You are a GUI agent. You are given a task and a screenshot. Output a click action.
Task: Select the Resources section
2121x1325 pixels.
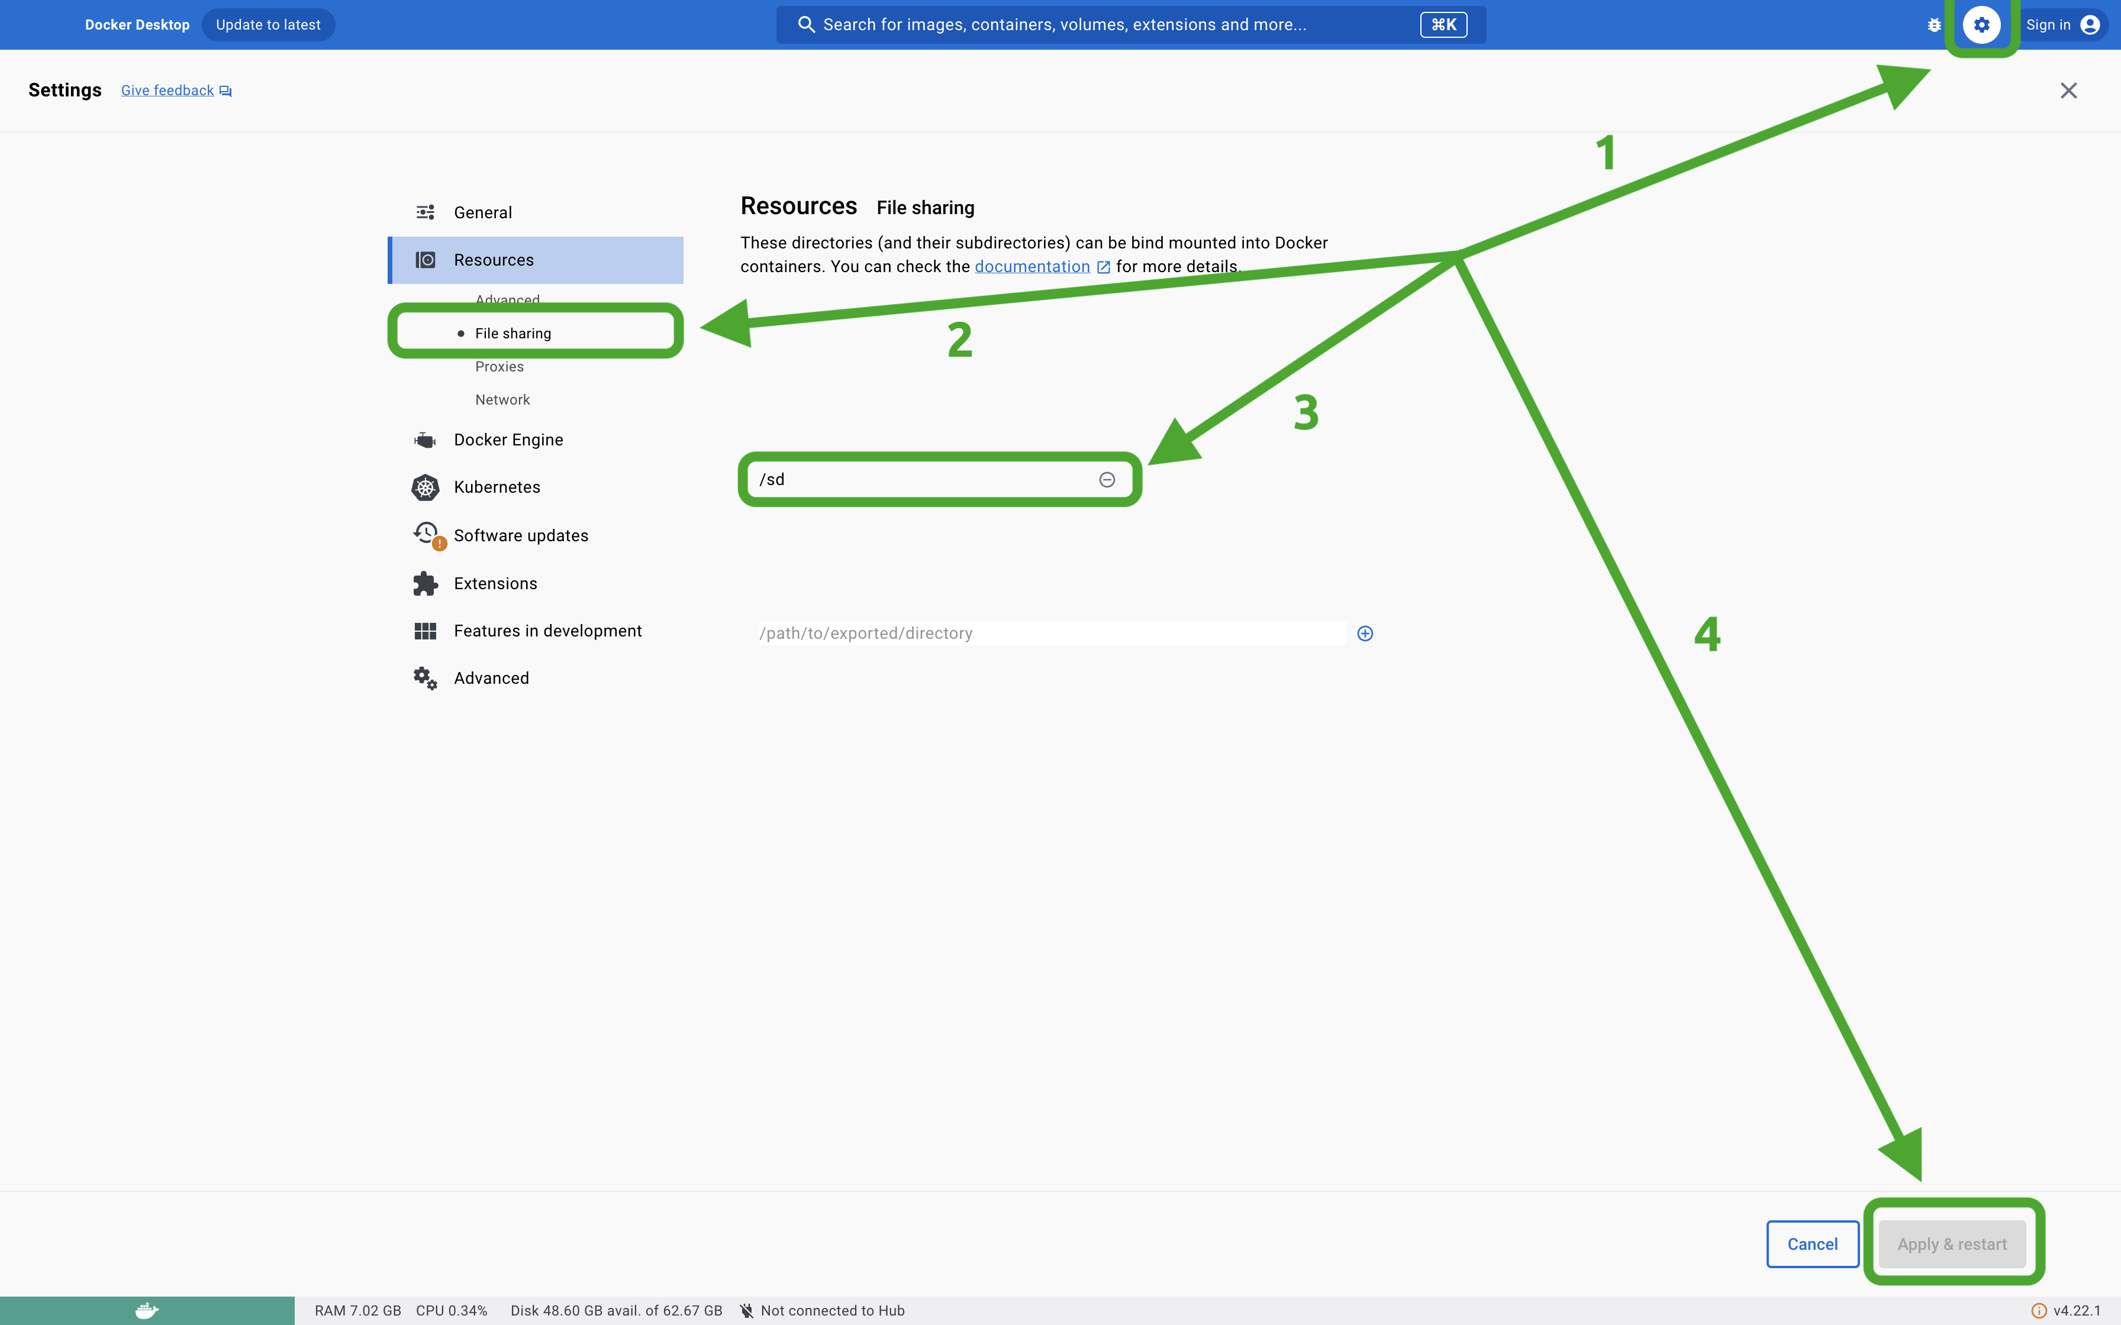tap(536, 260)
